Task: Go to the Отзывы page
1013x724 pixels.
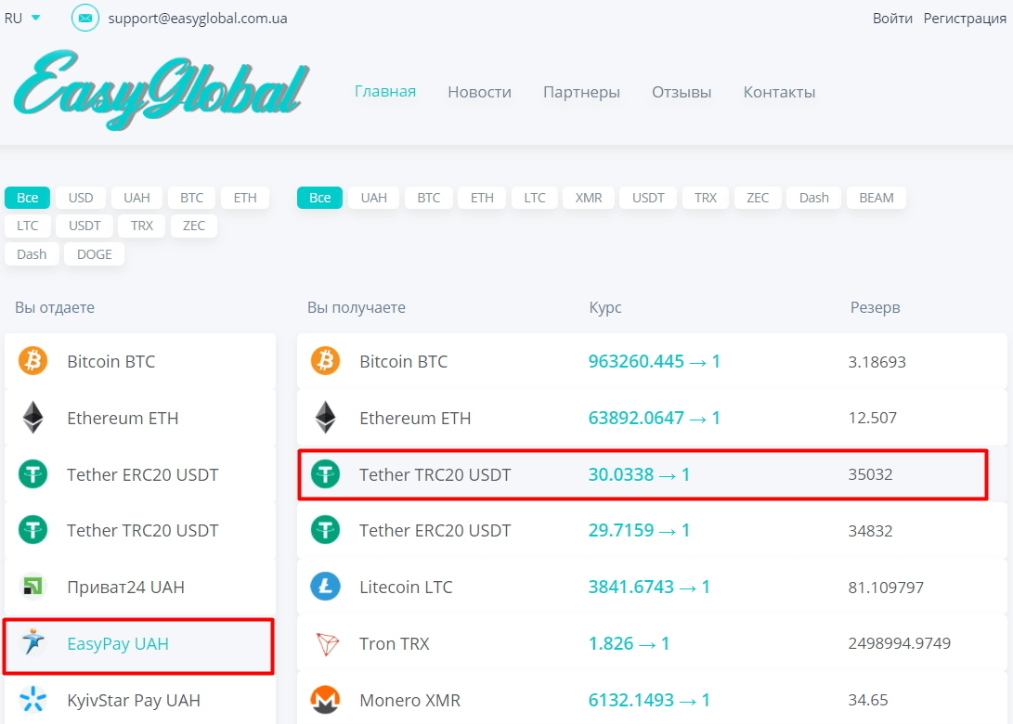Action: pos(682,92)
